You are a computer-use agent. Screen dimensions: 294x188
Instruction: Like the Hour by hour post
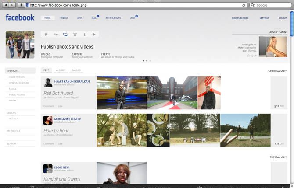coord(60,144)
